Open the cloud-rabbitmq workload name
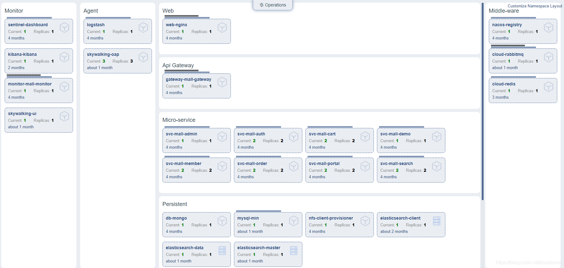 508,54
